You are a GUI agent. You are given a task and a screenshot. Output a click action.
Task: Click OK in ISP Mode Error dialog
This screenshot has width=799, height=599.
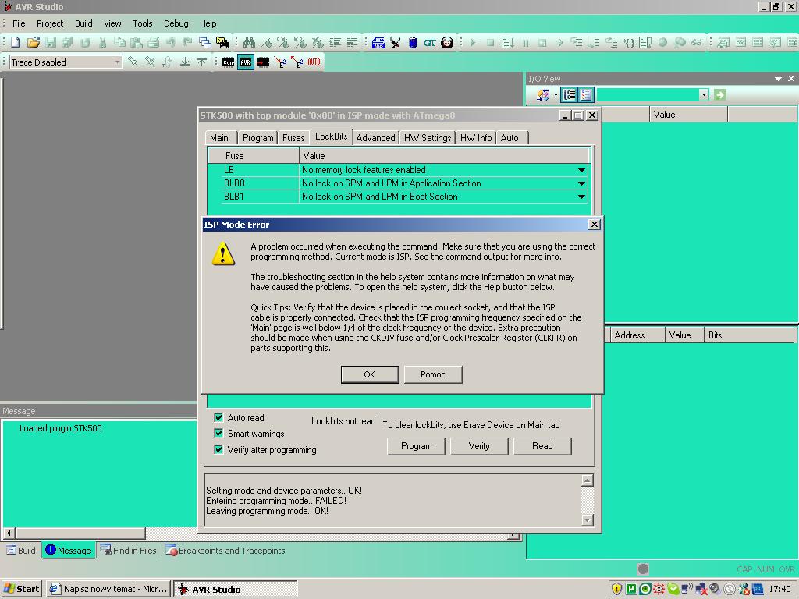click(x=369, y=374)
